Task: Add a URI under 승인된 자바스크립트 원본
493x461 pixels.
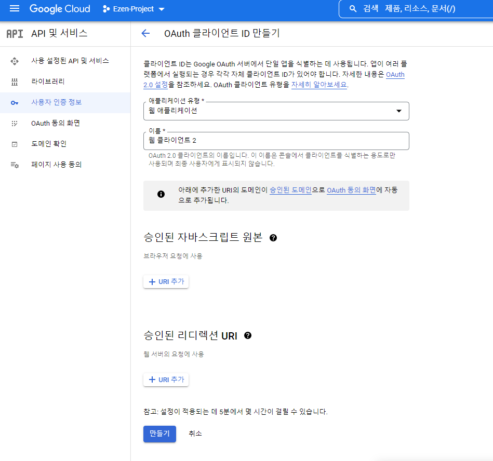Action: tap(166, 281)
